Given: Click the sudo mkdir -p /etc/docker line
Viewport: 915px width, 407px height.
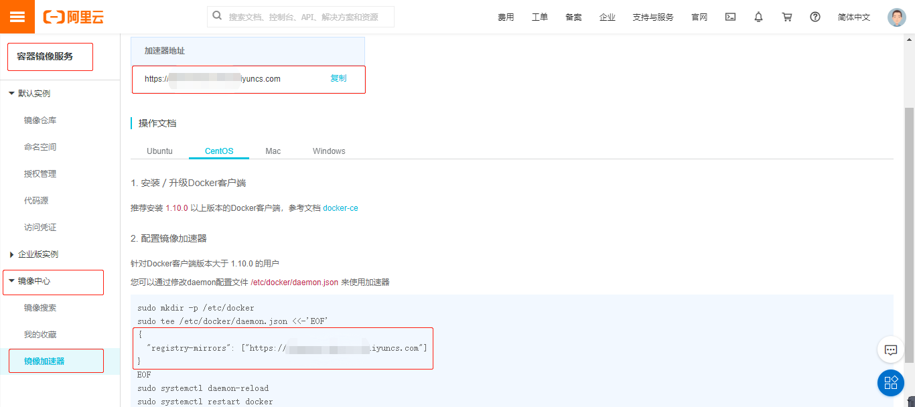Looking at the screenshot, I should pyautogui.click(x=196, y=308).
